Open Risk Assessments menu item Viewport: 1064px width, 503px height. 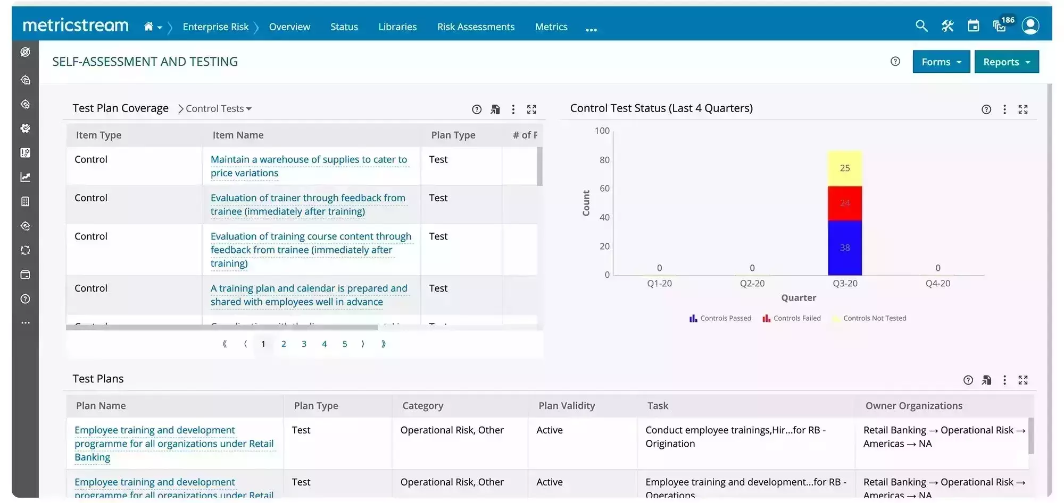[x=476, y=27]
